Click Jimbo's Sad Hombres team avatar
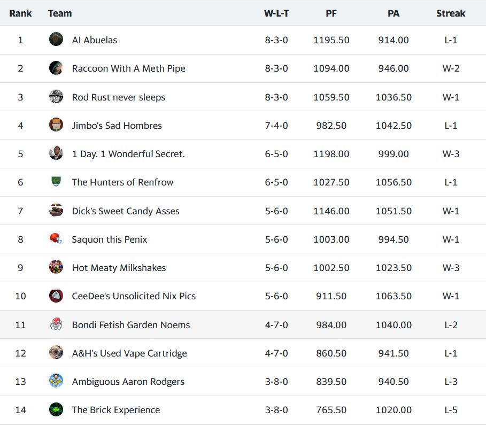The image size is (486, 426). pos(56,125)
